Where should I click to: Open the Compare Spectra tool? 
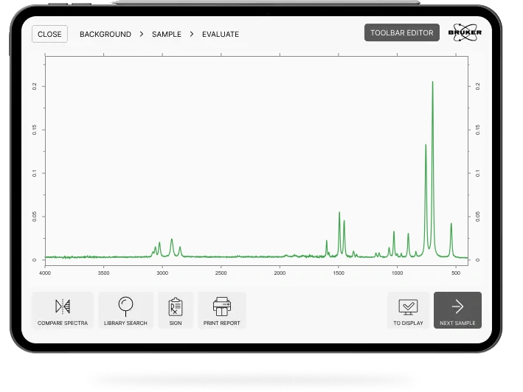(x=63, y=310)
